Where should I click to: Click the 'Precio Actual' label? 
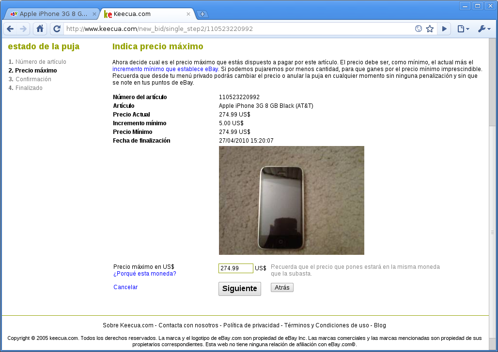131,115
